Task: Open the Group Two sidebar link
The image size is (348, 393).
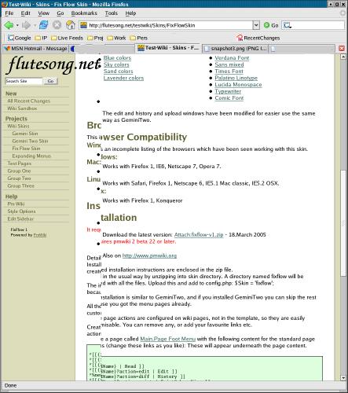Action: click(x=19, y=178)
